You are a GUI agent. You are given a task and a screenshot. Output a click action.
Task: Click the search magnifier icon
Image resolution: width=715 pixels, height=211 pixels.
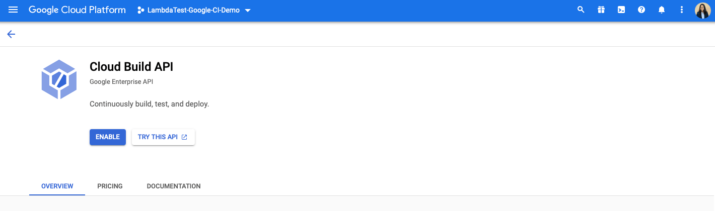coord(581,10)
